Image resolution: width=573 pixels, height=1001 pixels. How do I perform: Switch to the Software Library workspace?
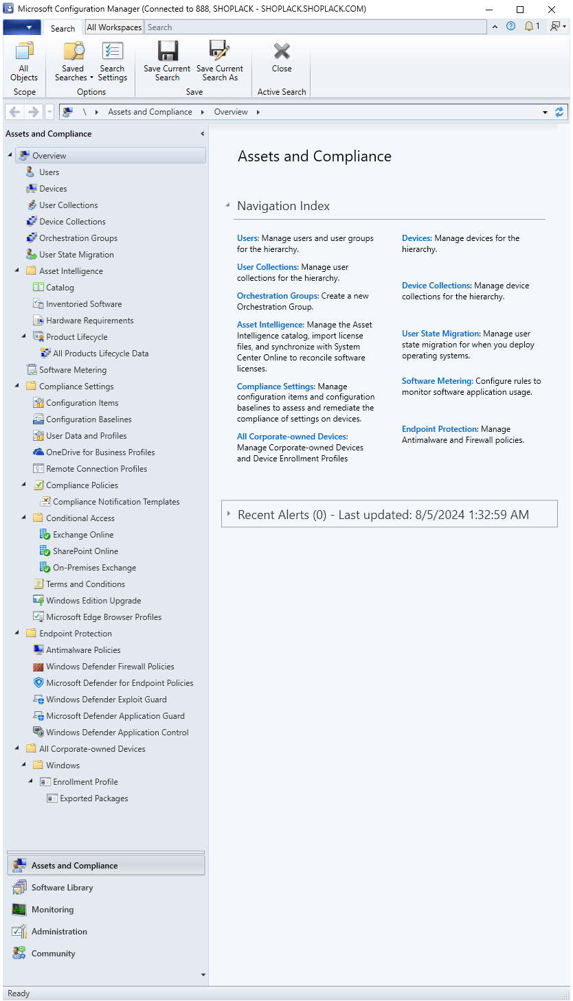click(106, 888)
